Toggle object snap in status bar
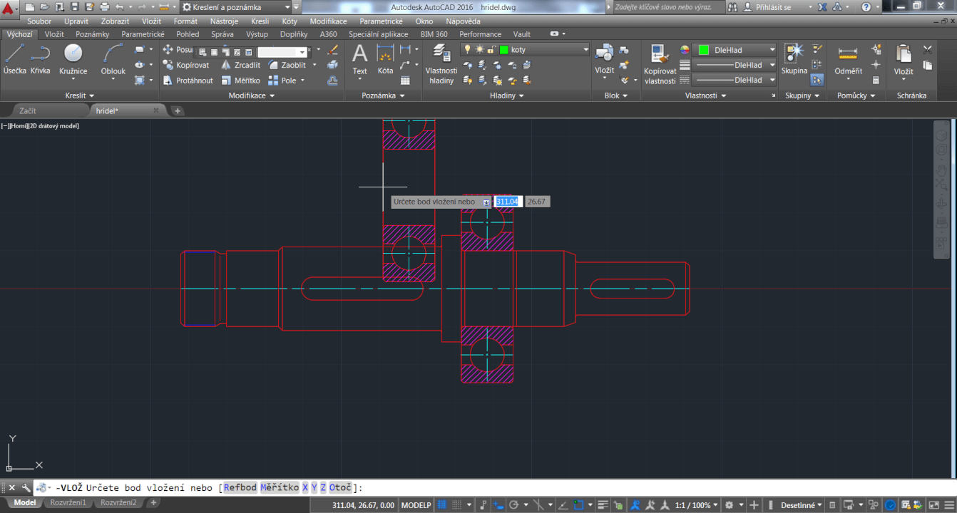957x513 pixels. [x=578, y=505]
